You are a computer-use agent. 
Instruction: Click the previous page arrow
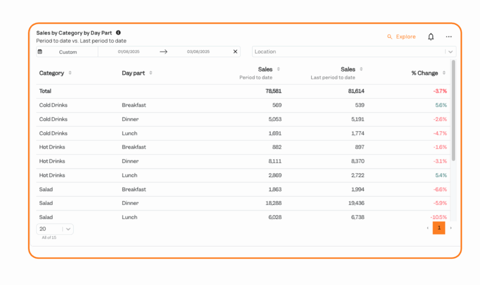[x=427, y=228]
